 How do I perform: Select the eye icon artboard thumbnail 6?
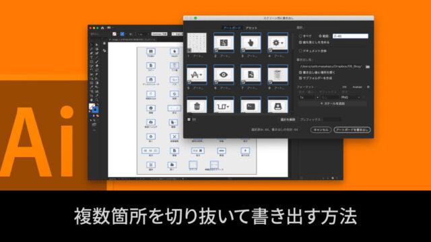(x=224, y=75)
